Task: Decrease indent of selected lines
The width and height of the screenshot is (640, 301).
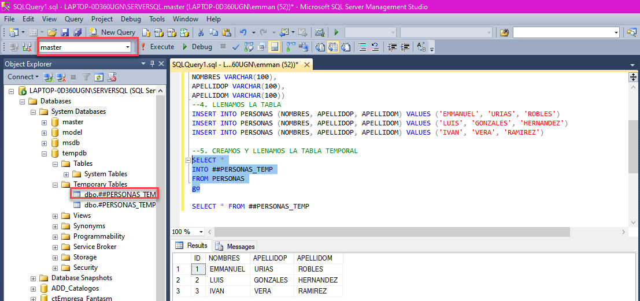Action: pyautogui.click(x=392, y=47)
